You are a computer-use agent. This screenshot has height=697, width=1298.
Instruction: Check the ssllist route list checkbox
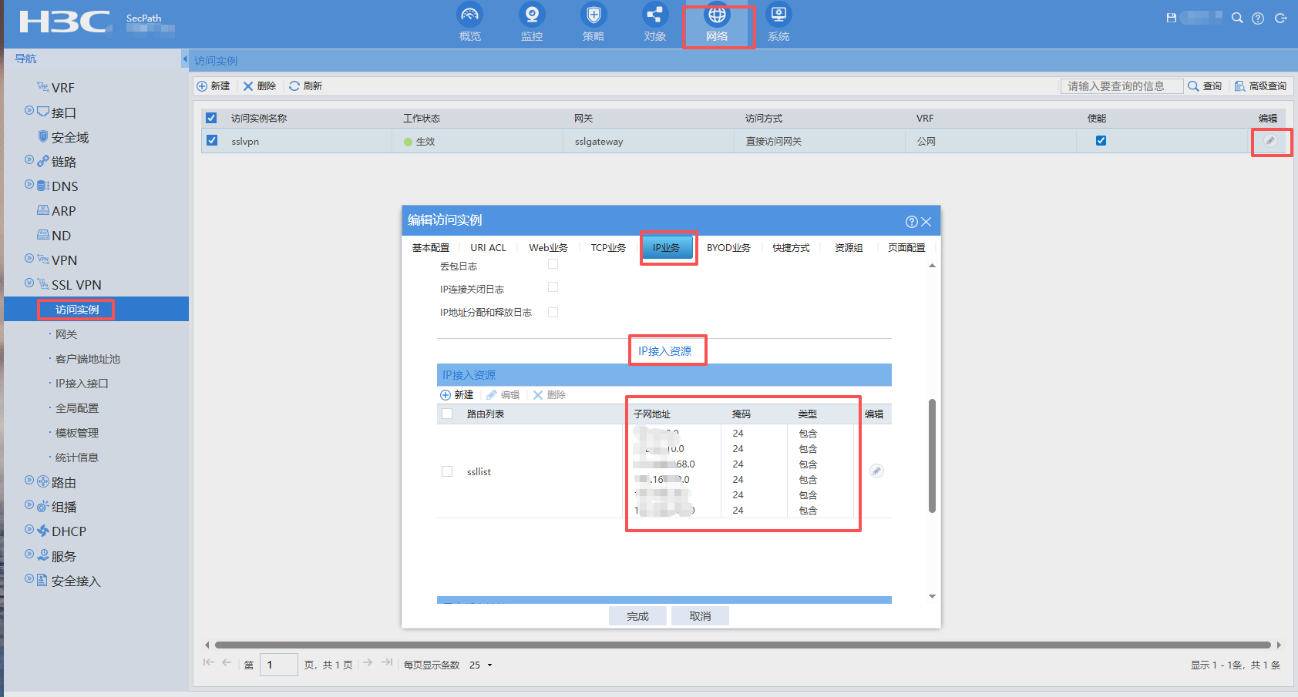[447, 471]
